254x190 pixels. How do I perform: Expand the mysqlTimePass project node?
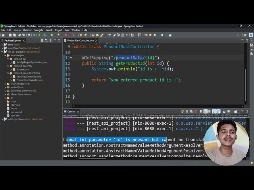(2, 48)
